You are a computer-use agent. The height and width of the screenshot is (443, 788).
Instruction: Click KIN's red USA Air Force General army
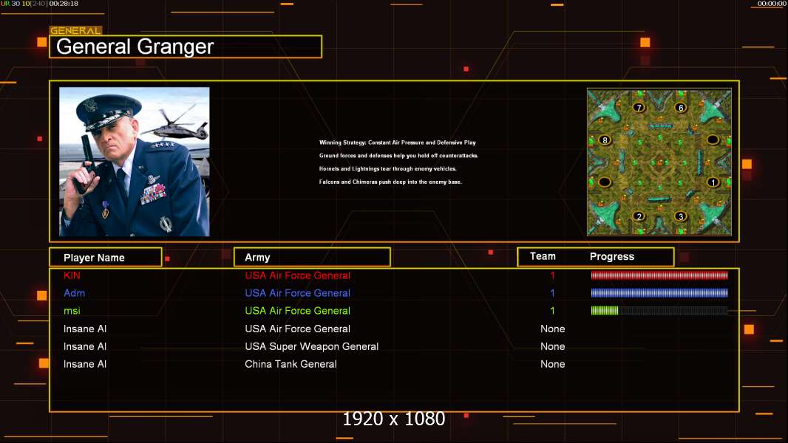pyautogui.click(x=297, y=275)
